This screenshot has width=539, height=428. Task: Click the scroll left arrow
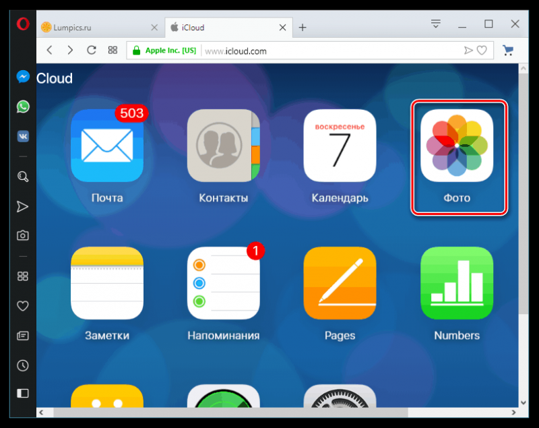[41, 412]
